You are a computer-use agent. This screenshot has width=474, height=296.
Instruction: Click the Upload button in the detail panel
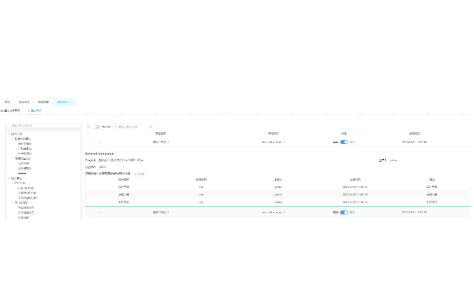(x=139, y=174)
